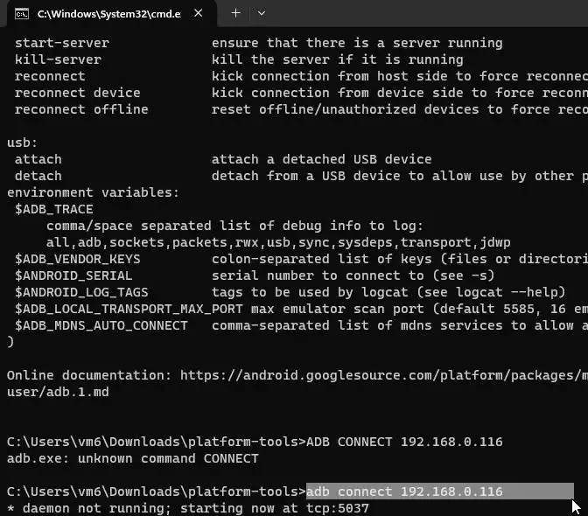The image size is (588, 516).
Task: Click the android.googlesource.com documentation URL
Action: tap(384, 375)
